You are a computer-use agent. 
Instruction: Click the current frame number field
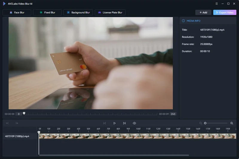[x=19, y=114]
